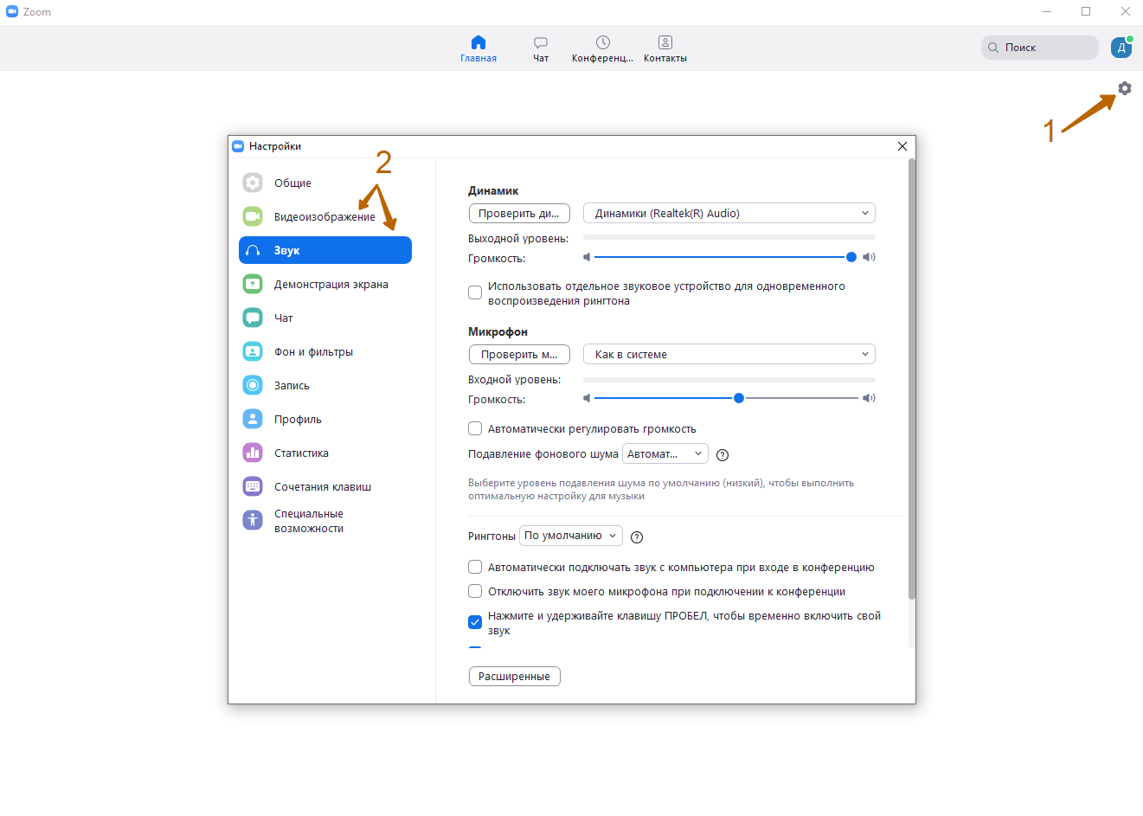Open the Рингтоны По умолчанию dropdown
This screenshot has width=1143, height=816.
pos(571,536)
